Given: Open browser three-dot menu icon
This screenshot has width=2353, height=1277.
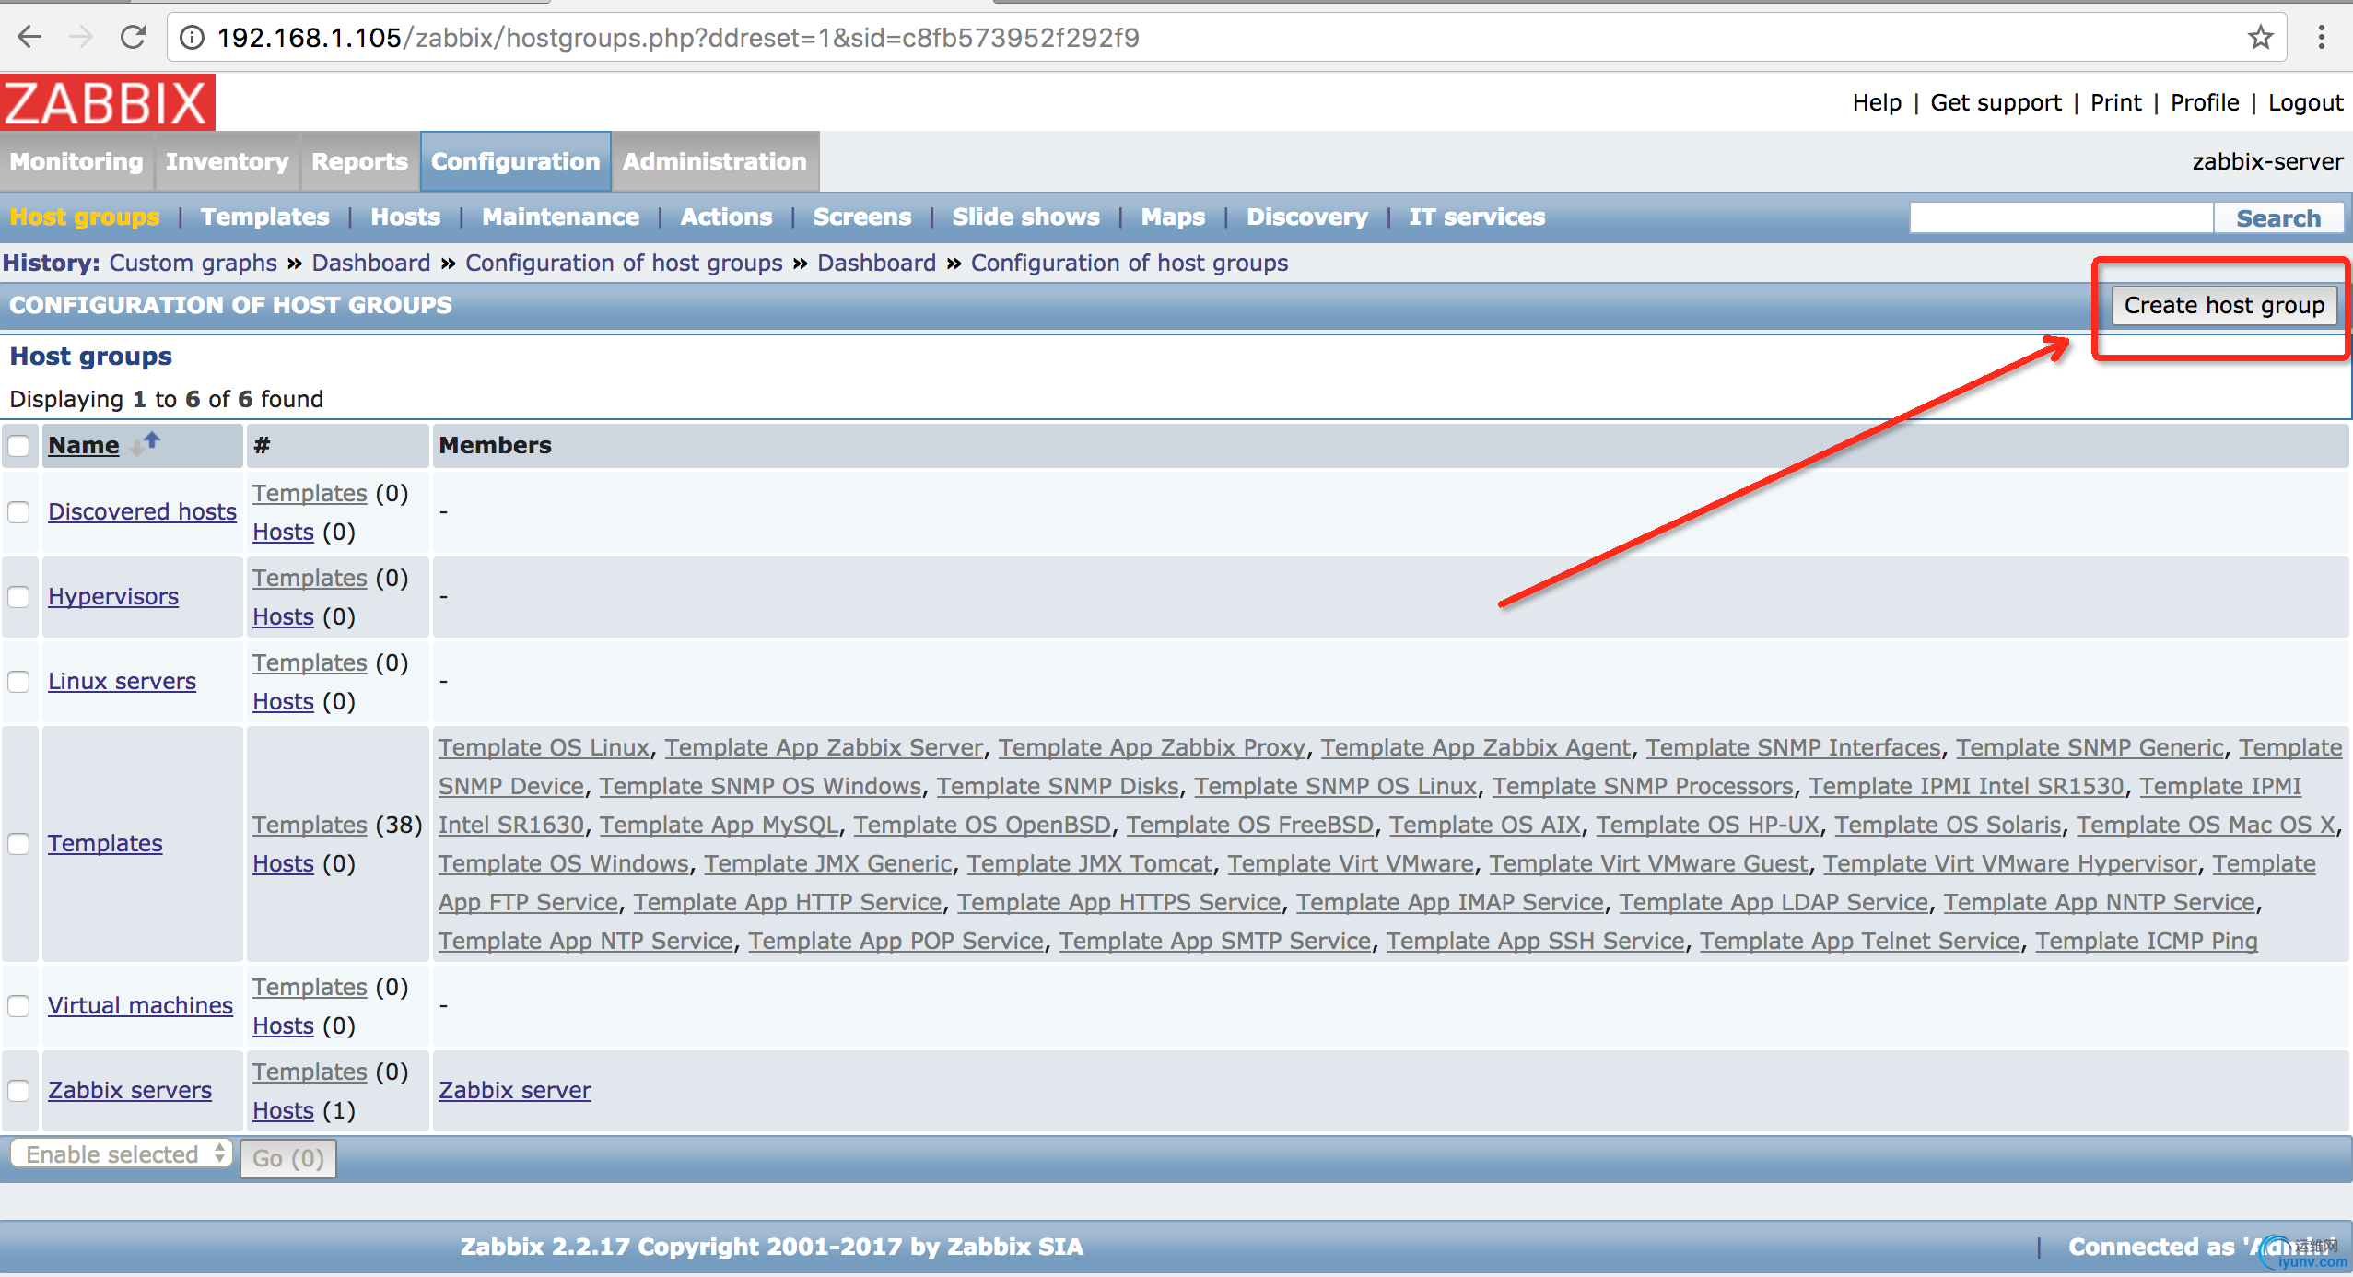Looking at the screenshot, I should point(2321,37).
